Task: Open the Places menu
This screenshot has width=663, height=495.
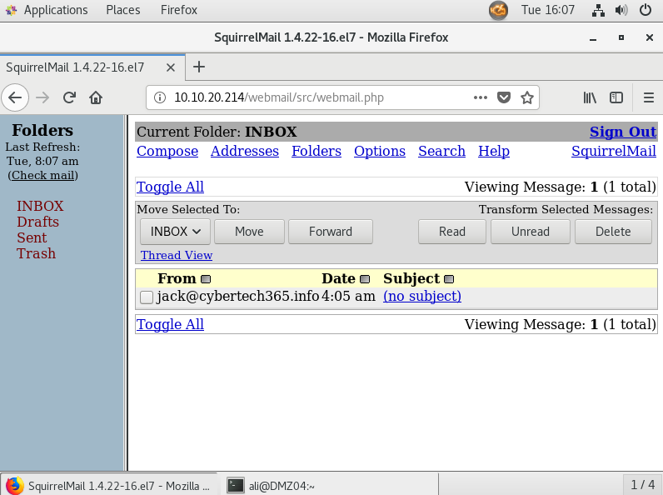Action: pos(123,10)
